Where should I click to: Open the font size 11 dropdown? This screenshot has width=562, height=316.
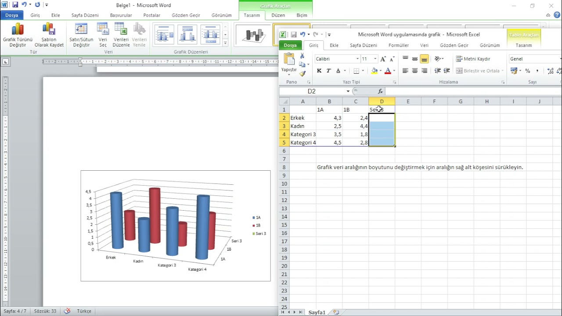[375, 59]
